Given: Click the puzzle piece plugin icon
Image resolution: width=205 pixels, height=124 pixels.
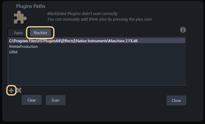Looking at the screenshot, I should [20, 17].
